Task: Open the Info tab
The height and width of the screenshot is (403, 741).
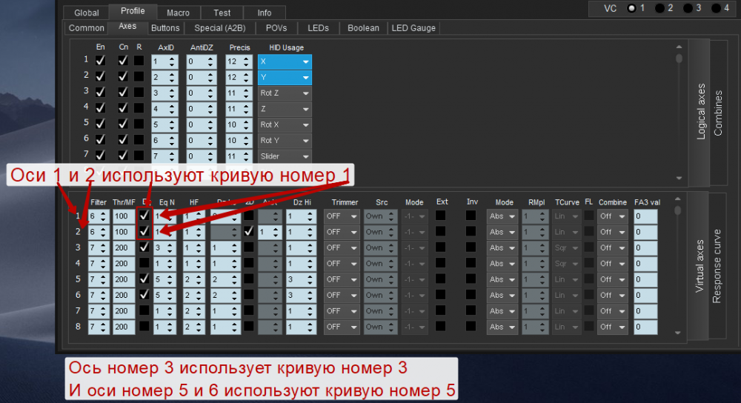Action: click(265, 13)
